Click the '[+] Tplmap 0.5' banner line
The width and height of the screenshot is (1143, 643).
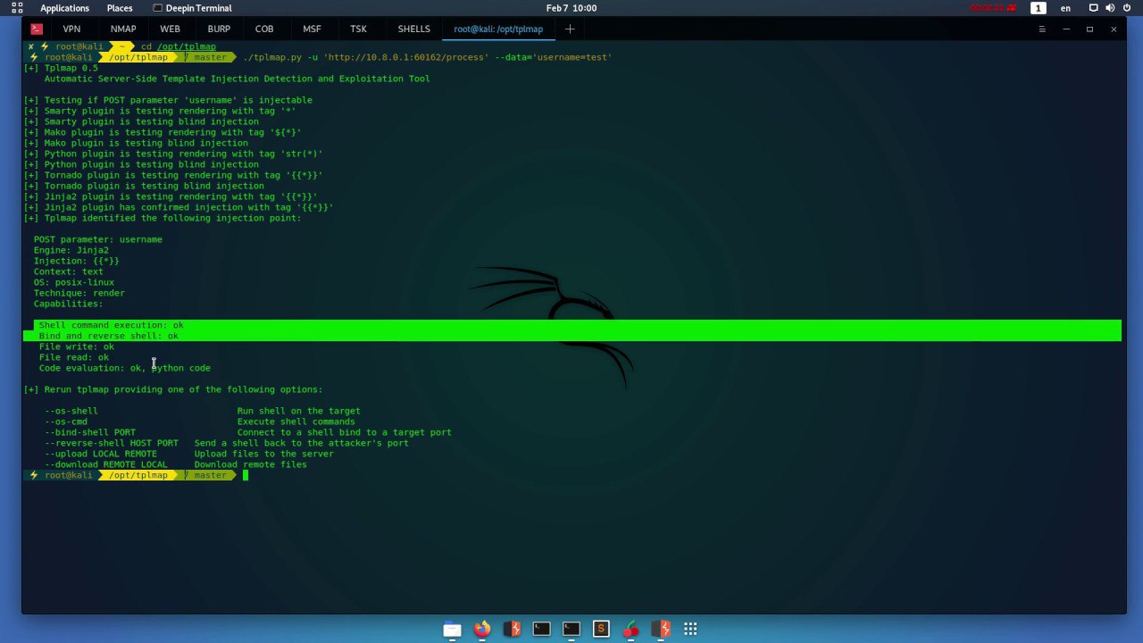tap(61, 68)
